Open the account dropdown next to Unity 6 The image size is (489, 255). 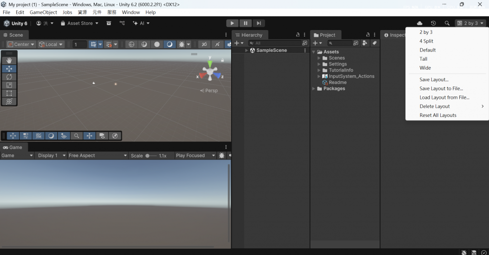coord(45,23)
